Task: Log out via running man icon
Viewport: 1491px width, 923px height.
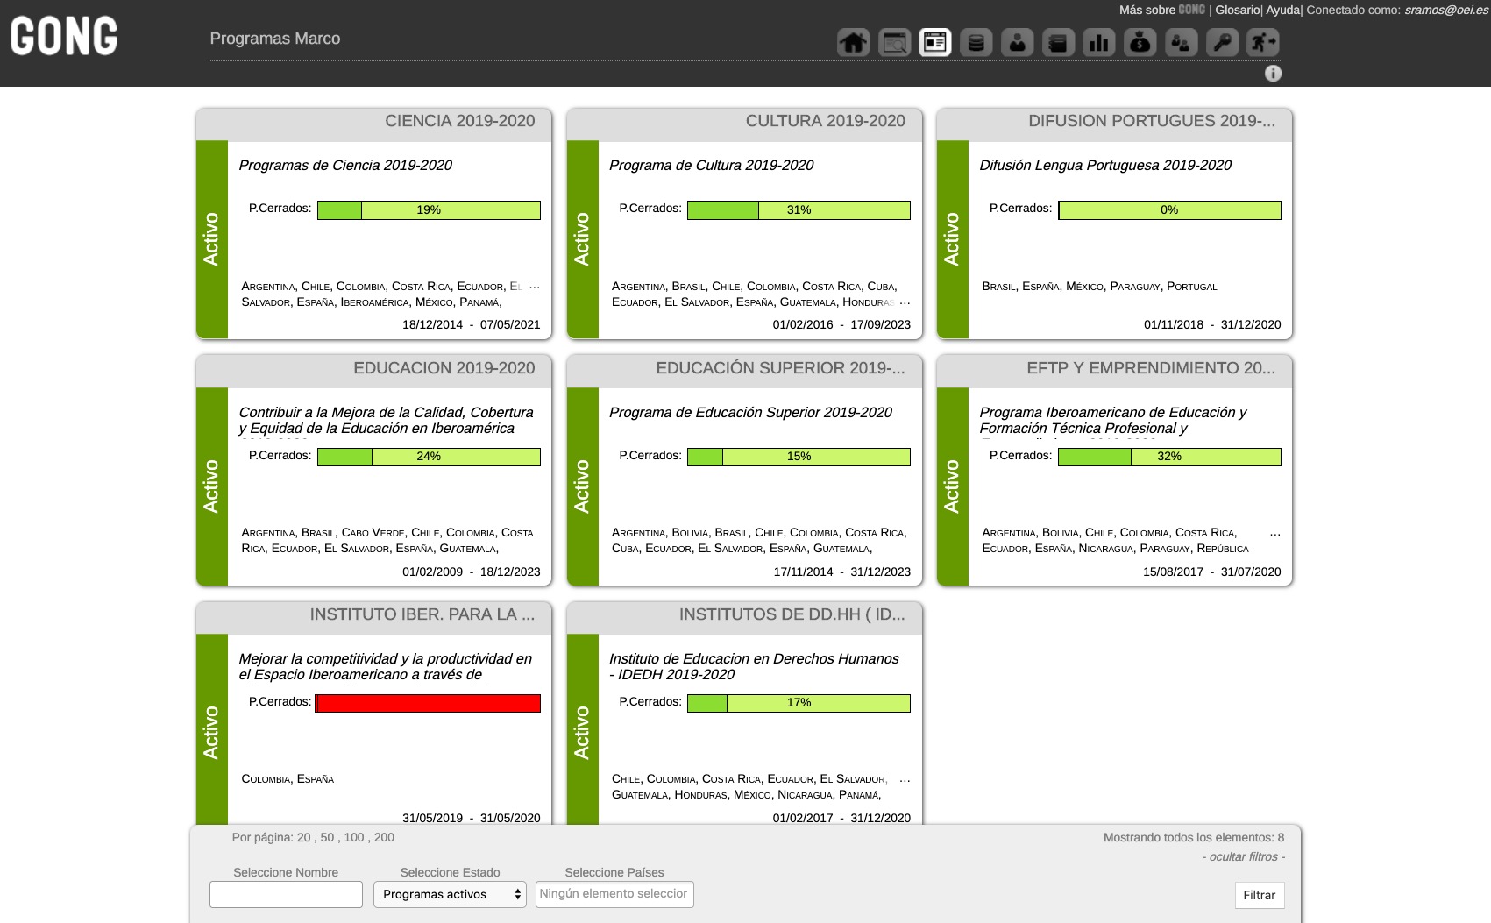Action: pos(1262,42)
